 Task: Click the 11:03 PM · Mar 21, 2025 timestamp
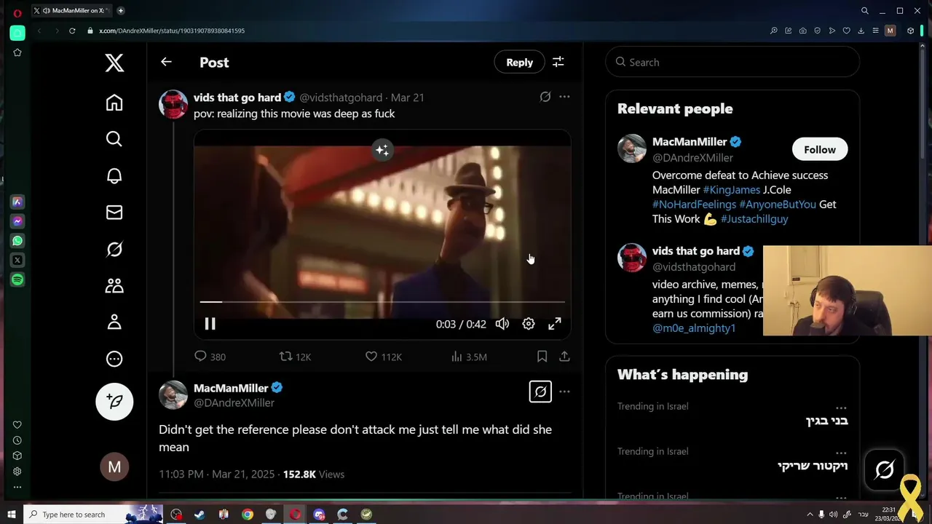click(216, 474)
